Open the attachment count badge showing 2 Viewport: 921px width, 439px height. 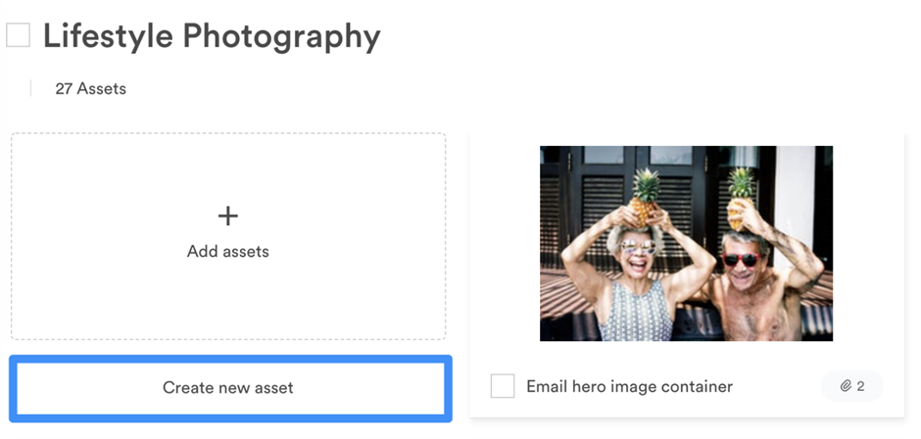point(852,386)
